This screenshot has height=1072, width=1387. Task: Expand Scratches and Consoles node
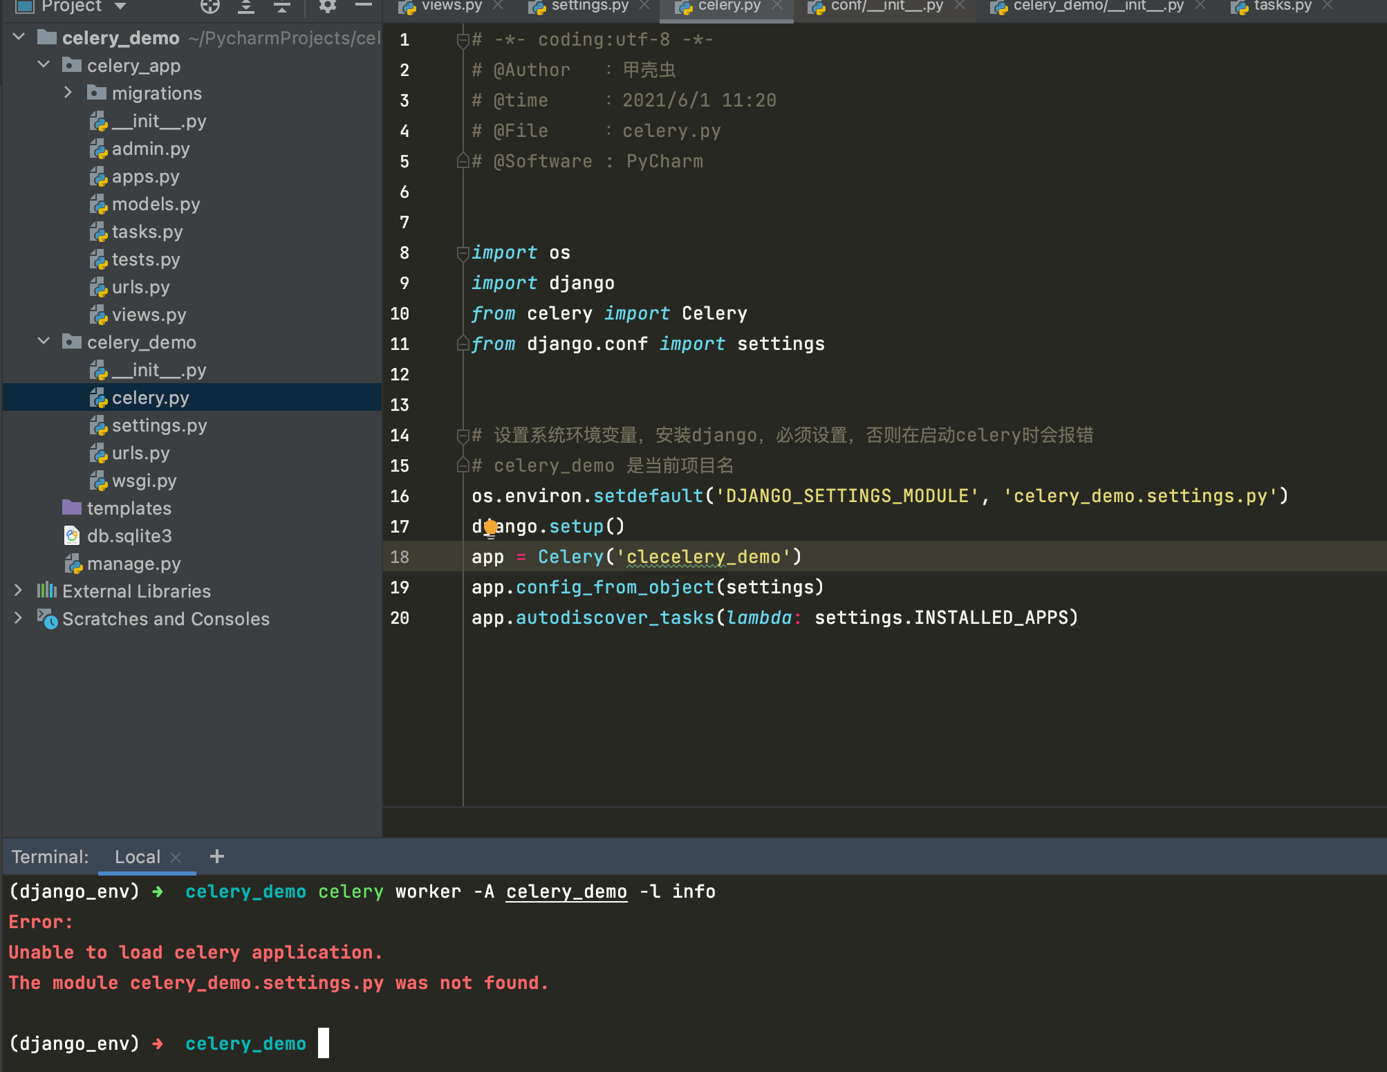(x=19, y=618)
